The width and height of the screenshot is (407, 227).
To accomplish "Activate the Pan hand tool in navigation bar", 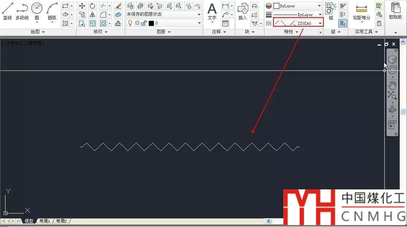I will (392, 85).
